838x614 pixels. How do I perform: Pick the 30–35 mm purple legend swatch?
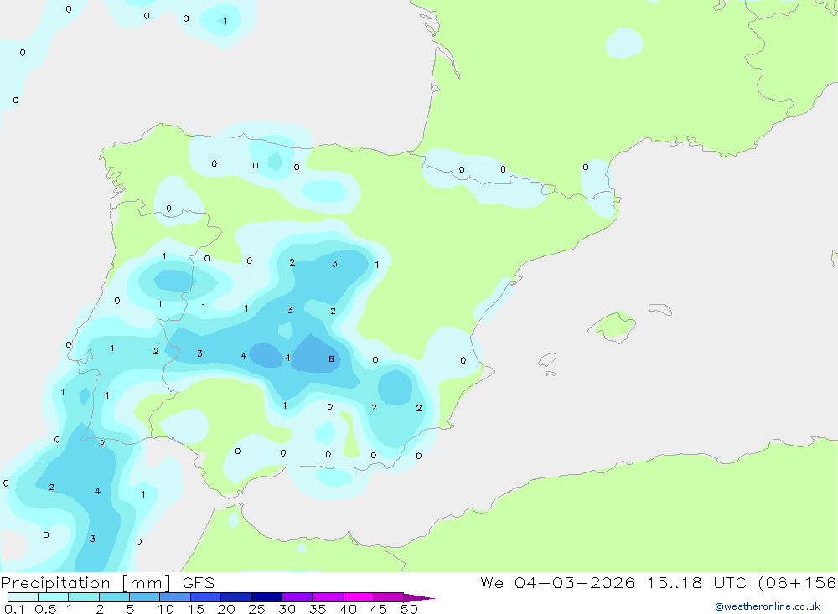pyautogui.click(x=297, y=597)
